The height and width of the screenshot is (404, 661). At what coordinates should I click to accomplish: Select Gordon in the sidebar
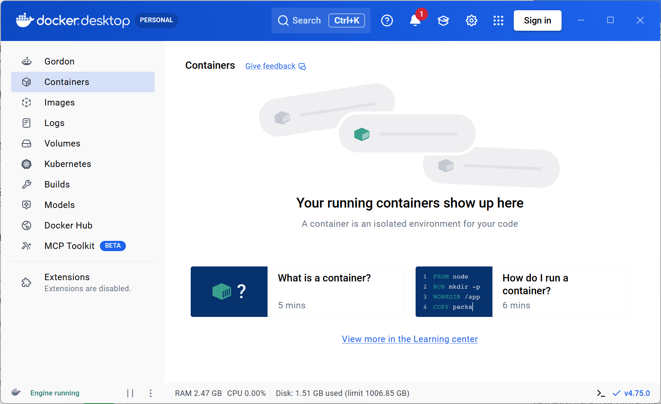coord(83,61)
